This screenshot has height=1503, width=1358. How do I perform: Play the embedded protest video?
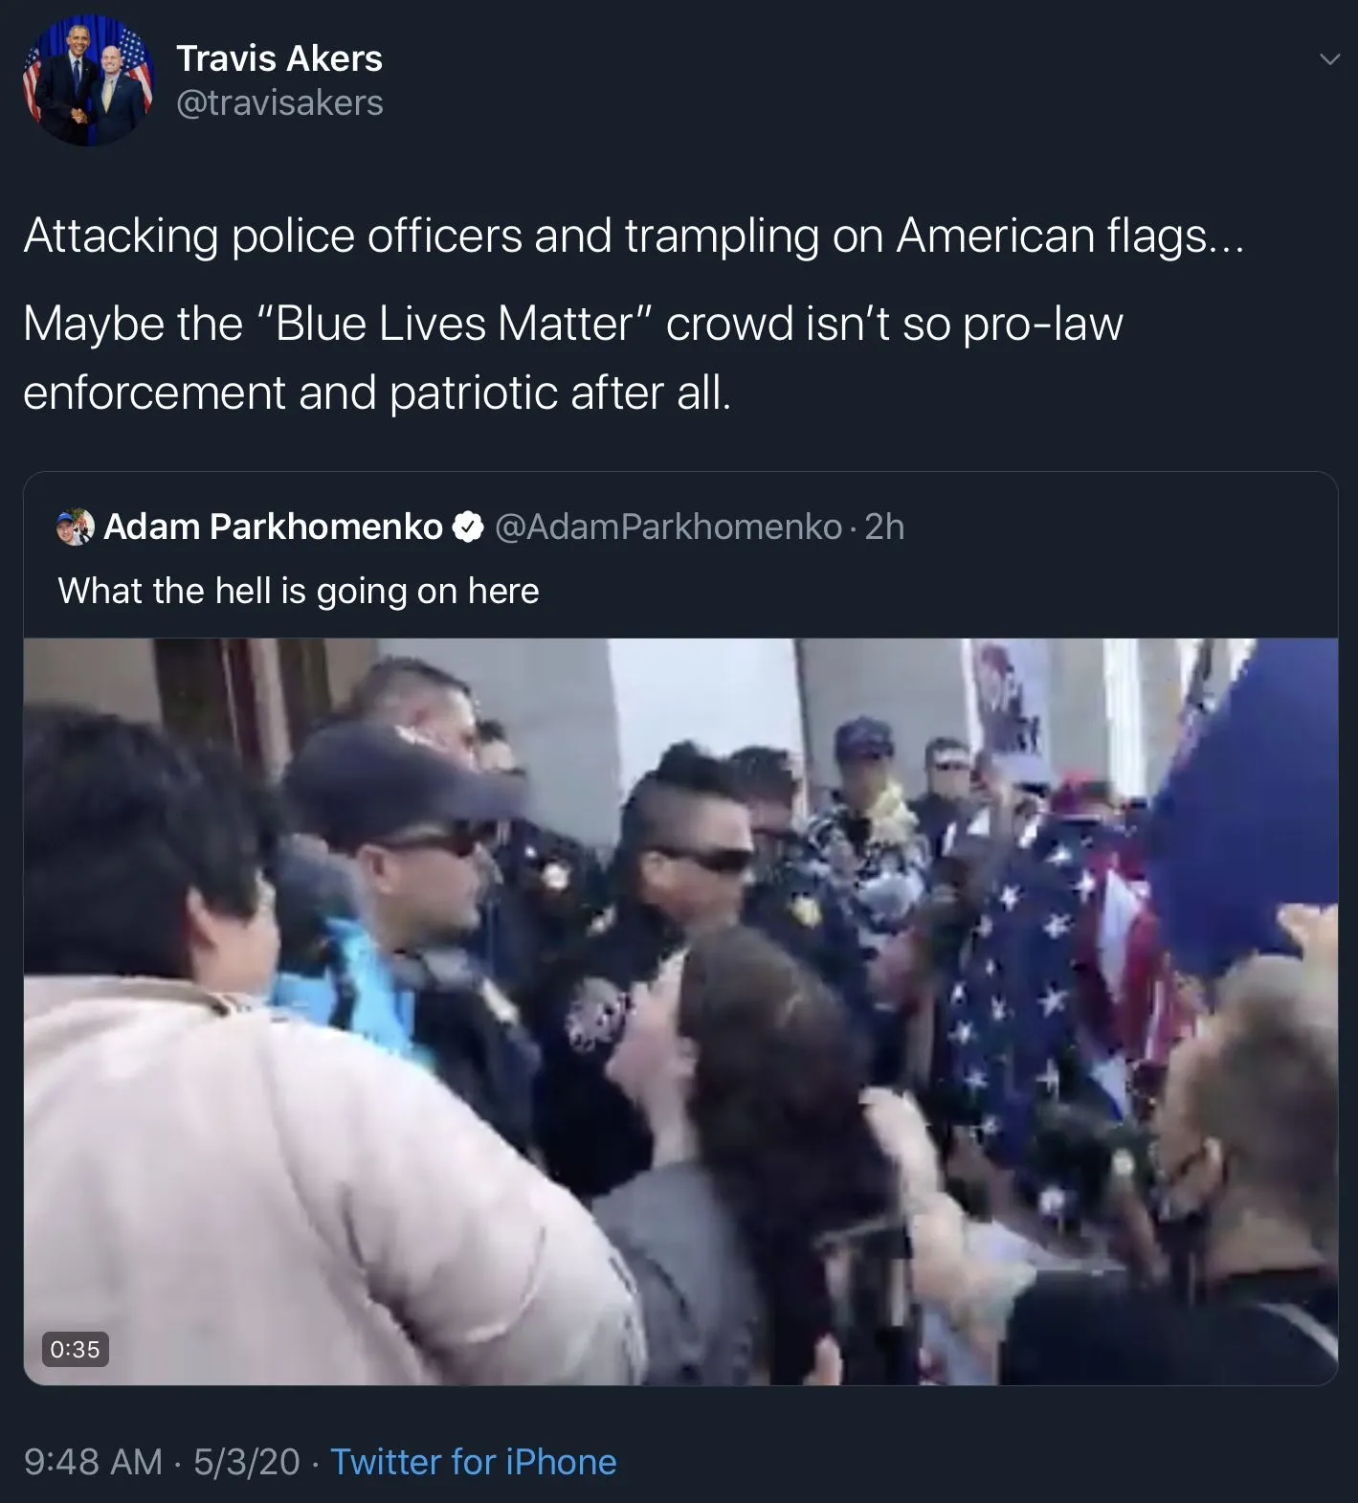(x=680, y=1011)
